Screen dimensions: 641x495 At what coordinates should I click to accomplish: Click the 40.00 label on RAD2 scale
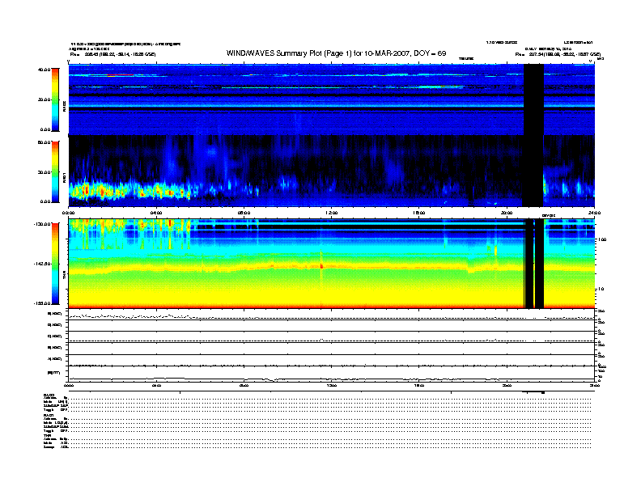point(44,70)
